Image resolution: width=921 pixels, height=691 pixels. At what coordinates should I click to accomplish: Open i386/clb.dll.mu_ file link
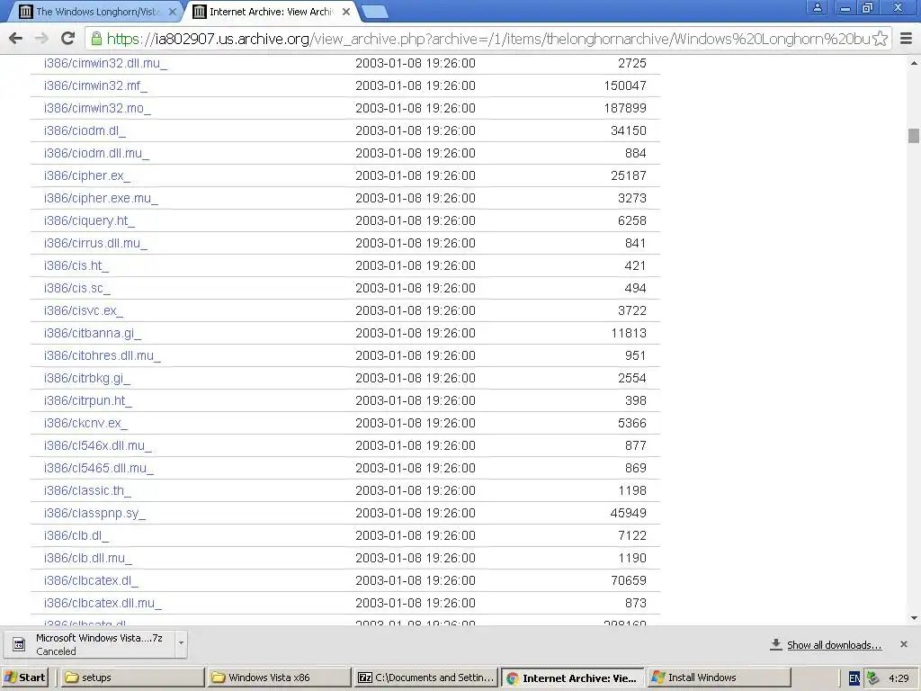tap(88, 558)
